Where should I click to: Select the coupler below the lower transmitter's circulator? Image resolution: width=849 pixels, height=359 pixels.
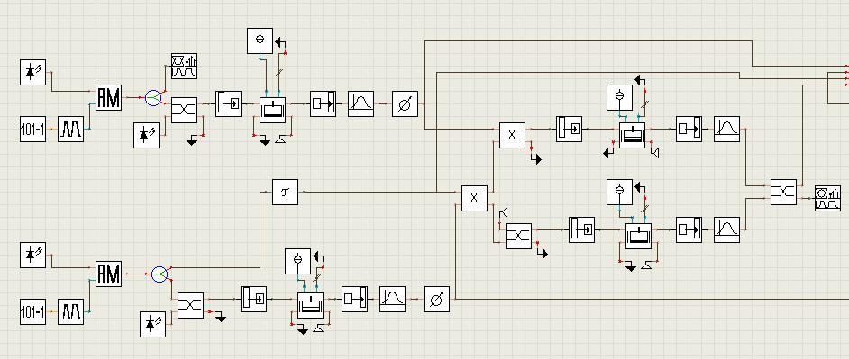pyautogui.click(x=190, y=306)
